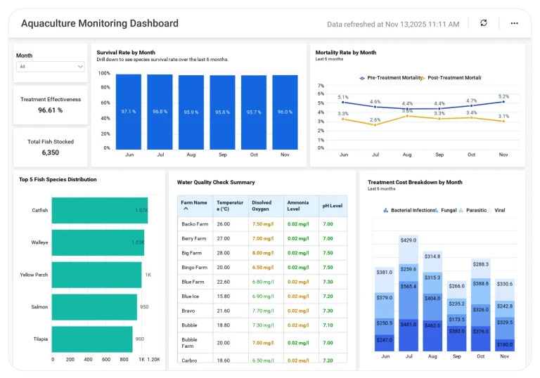Select the Backo Farm row name

(x=195, y=223)
